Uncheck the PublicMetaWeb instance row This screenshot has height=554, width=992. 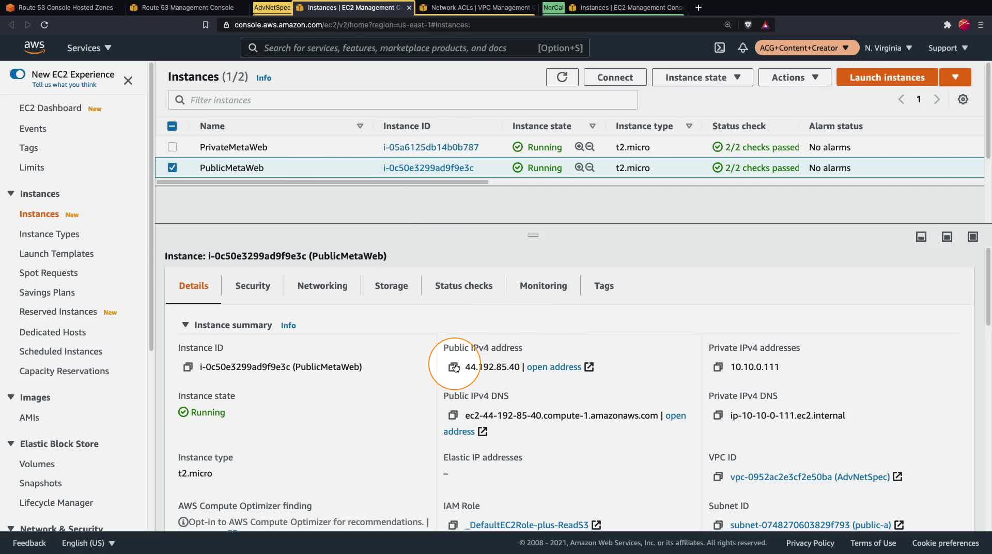172,167
